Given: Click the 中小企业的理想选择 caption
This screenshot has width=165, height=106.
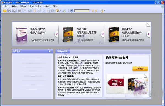Looking at the screenshot, I should click(x=85, y=40).
